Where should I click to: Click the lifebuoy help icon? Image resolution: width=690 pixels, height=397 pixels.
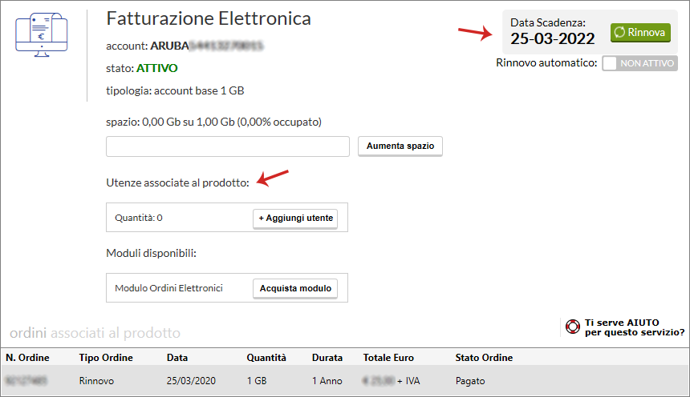pos(572,327)
